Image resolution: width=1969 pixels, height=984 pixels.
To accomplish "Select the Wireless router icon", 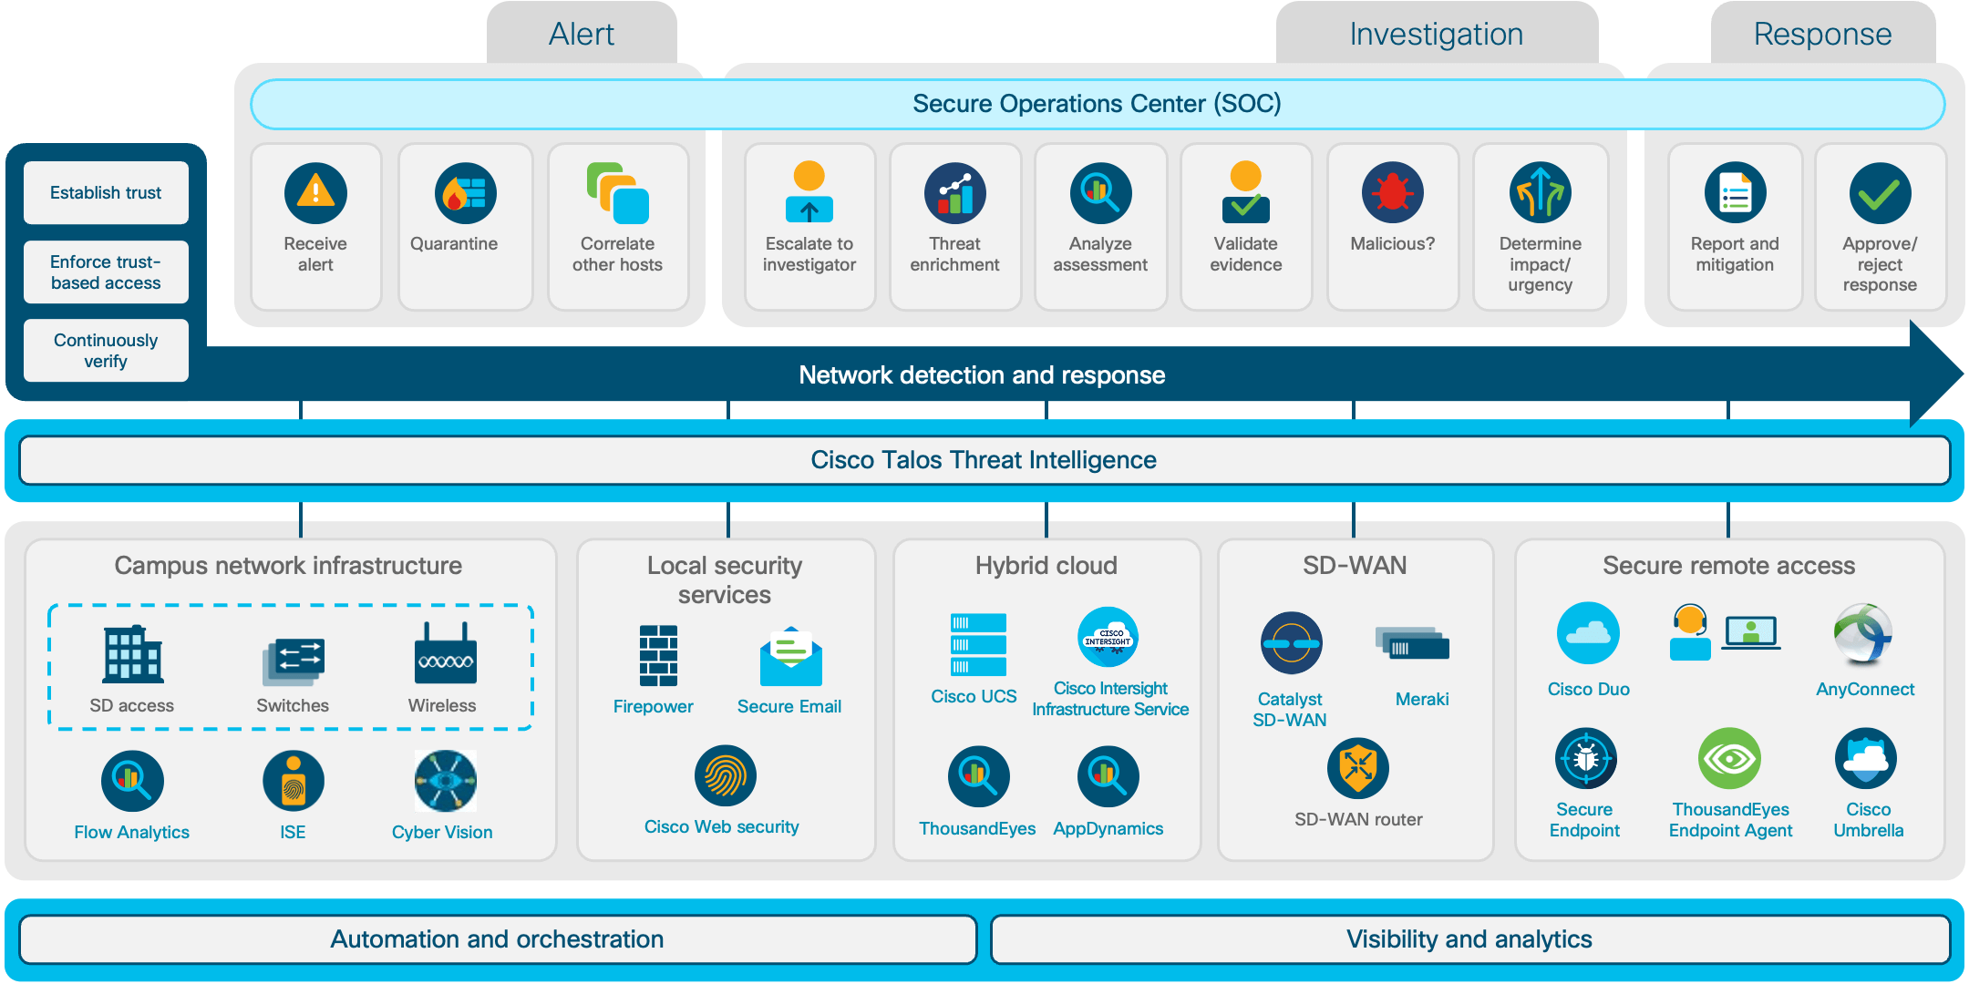I will pos(445,653).
